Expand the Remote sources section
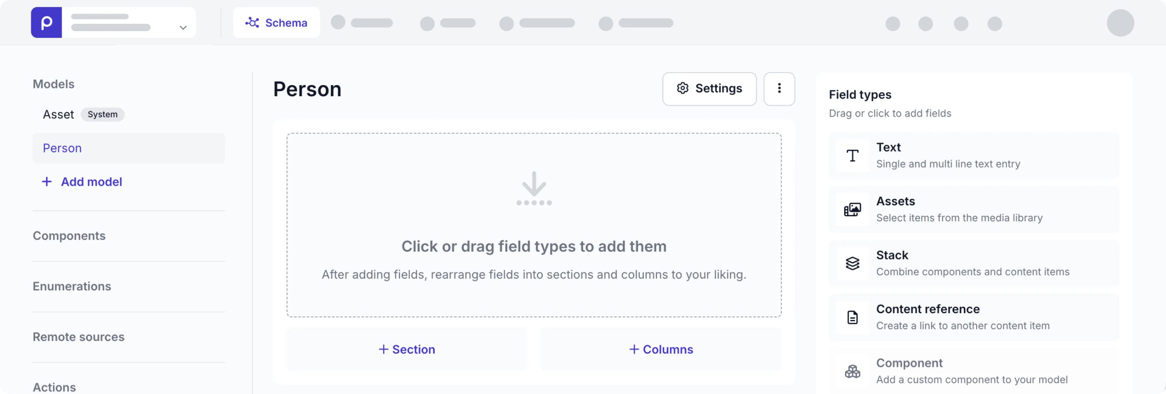The image size is (1166, 394). point(79,337)
